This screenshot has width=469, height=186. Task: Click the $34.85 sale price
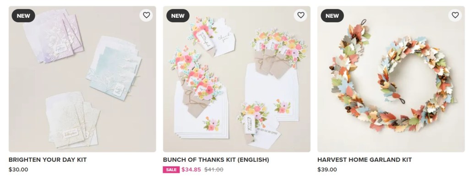tap(191, 170)
